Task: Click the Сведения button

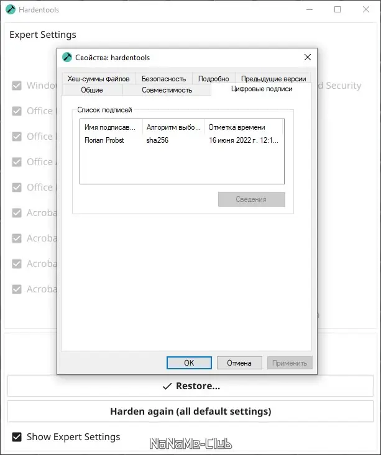Action: coord(251,199)
